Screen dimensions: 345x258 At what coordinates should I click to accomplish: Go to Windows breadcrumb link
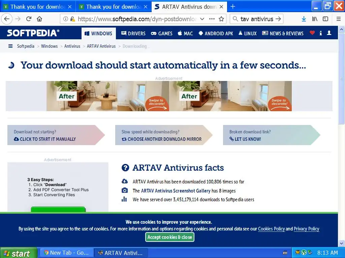pos(49,46)
